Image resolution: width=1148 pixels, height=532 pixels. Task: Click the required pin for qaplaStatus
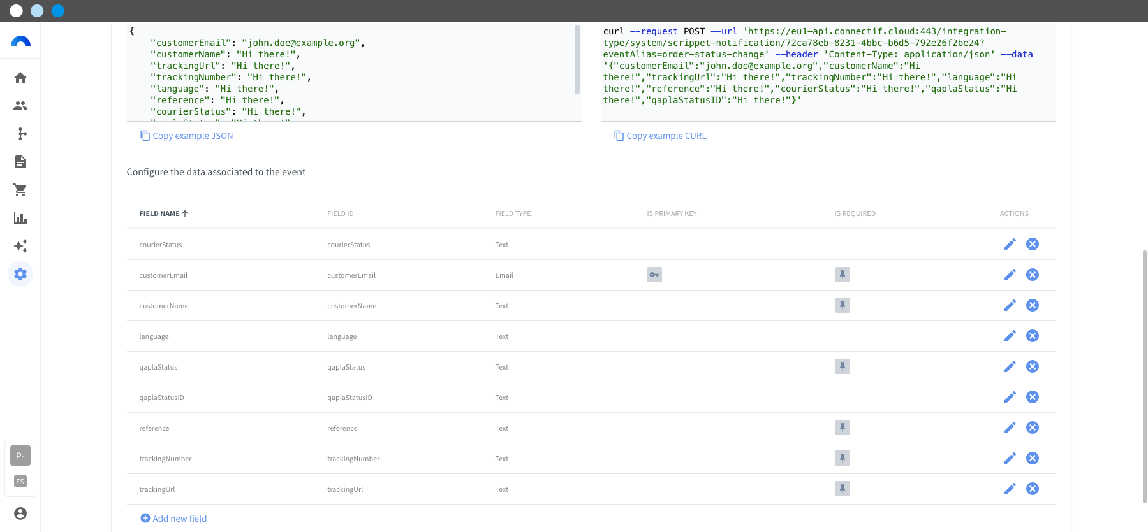coord(843,366)
